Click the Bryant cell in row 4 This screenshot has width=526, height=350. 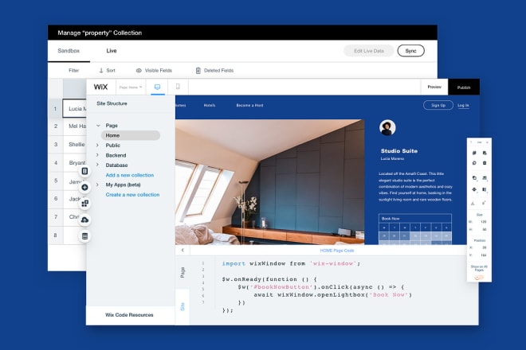click(77, 162)
